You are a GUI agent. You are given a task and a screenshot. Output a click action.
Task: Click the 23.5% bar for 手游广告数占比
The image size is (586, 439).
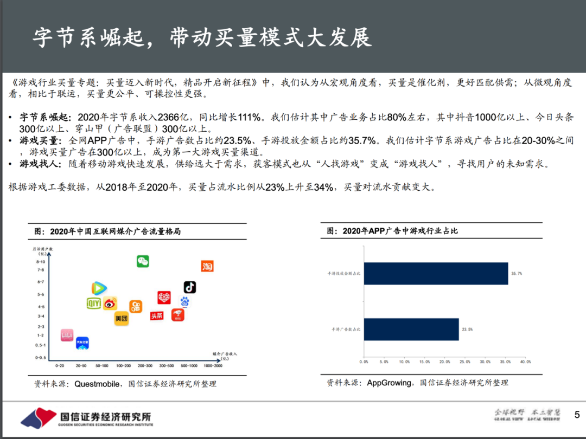click(x=411, y=329)
